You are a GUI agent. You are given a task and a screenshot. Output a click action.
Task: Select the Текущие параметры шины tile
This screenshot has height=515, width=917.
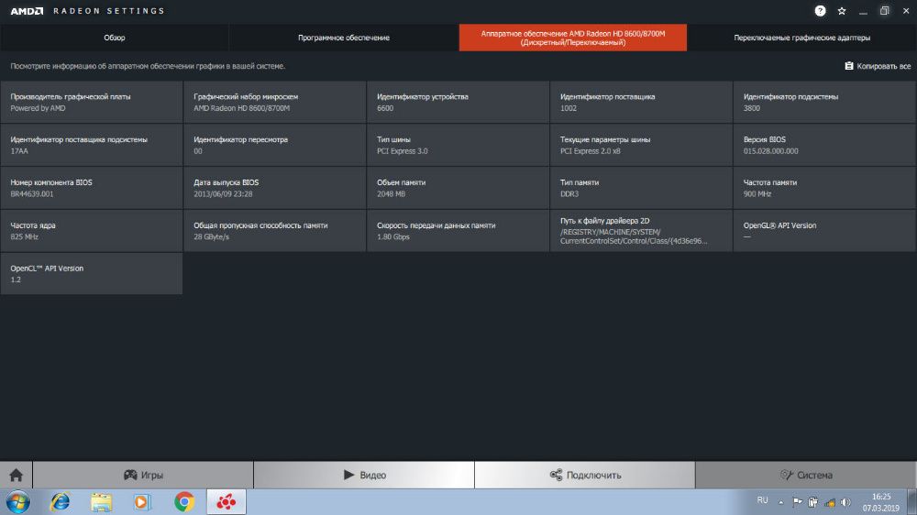coord(641,145)
